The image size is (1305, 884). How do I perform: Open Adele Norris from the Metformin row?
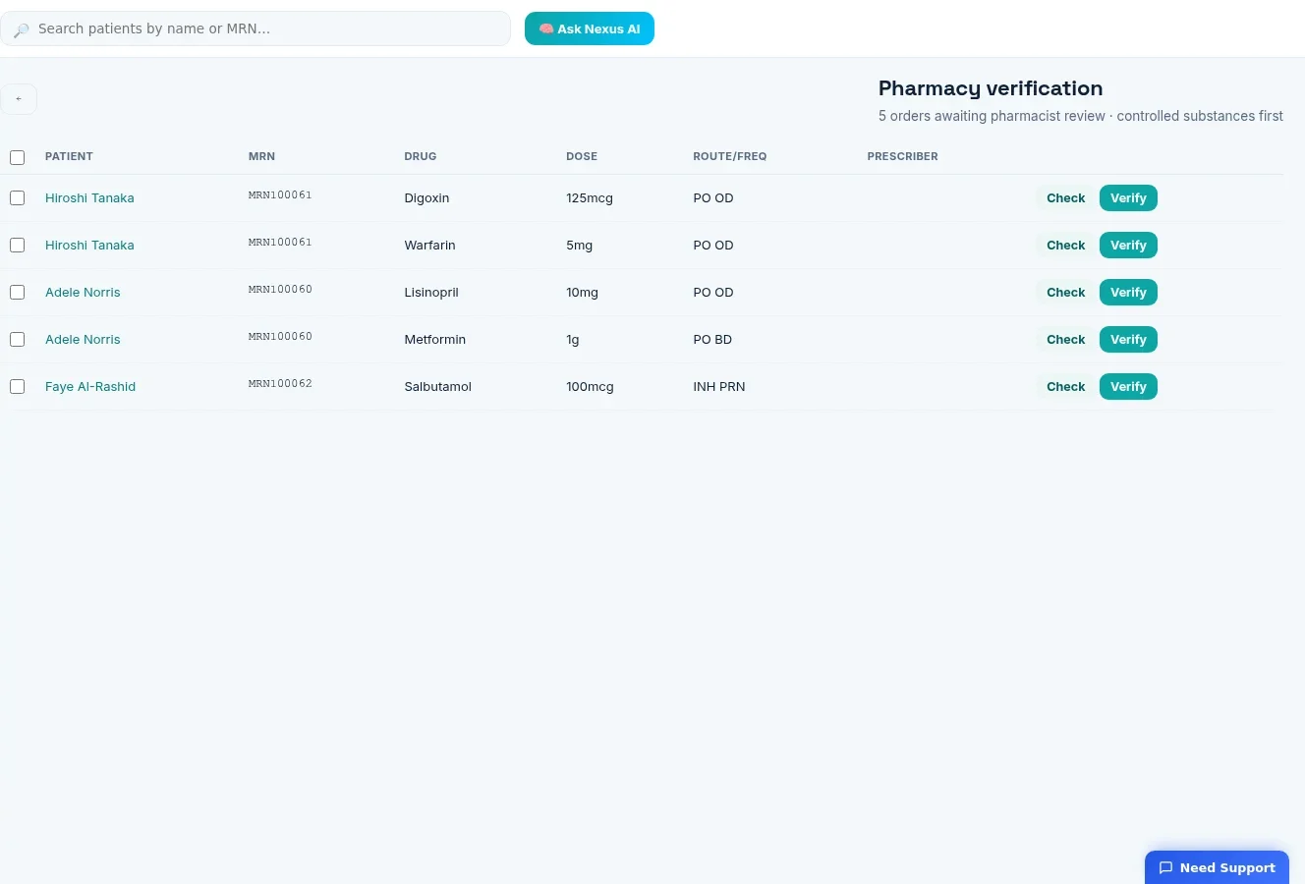(83, 339)
